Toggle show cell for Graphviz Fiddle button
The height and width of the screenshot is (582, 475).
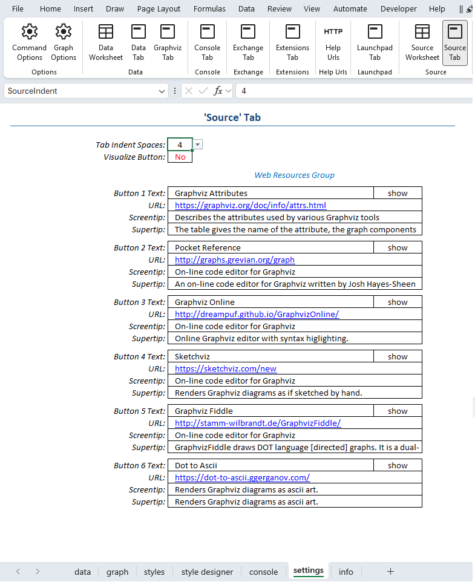pyautogui.click(x=398, y=411)
